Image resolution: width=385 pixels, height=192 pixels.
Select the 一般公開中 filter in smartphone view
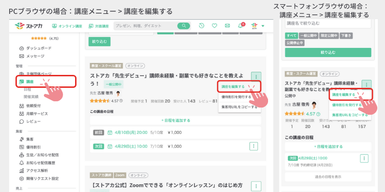(308, 36)
